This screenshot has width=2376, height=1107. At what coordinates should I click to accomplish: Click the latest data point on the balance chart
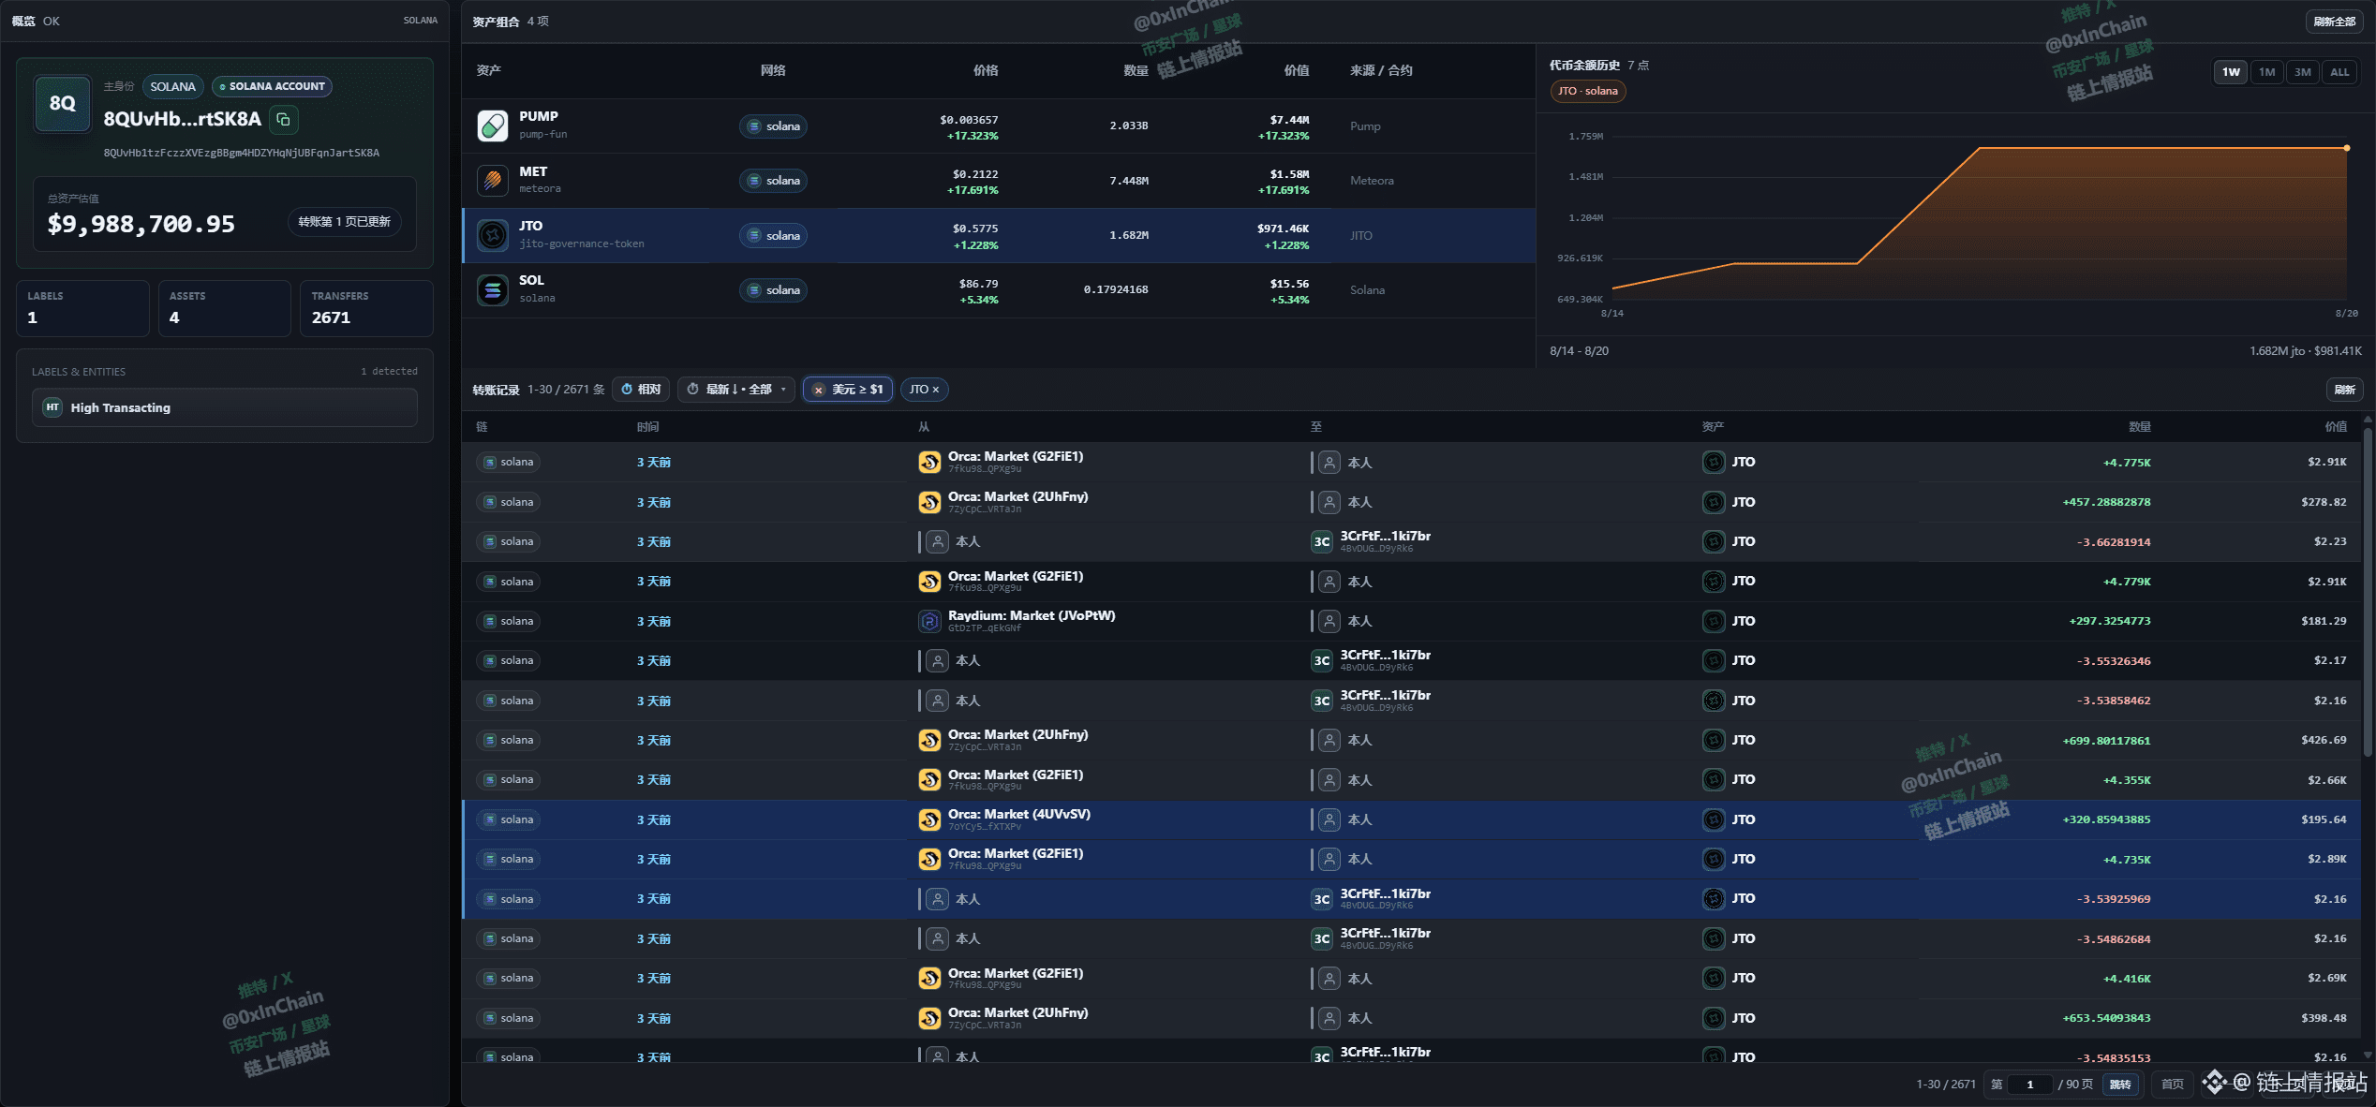coord(2346,148)
